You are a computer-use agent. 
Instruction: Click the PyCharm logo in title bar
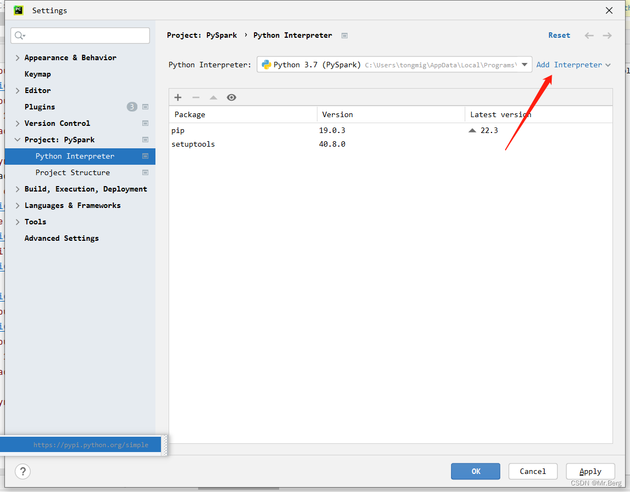[19, 10]
